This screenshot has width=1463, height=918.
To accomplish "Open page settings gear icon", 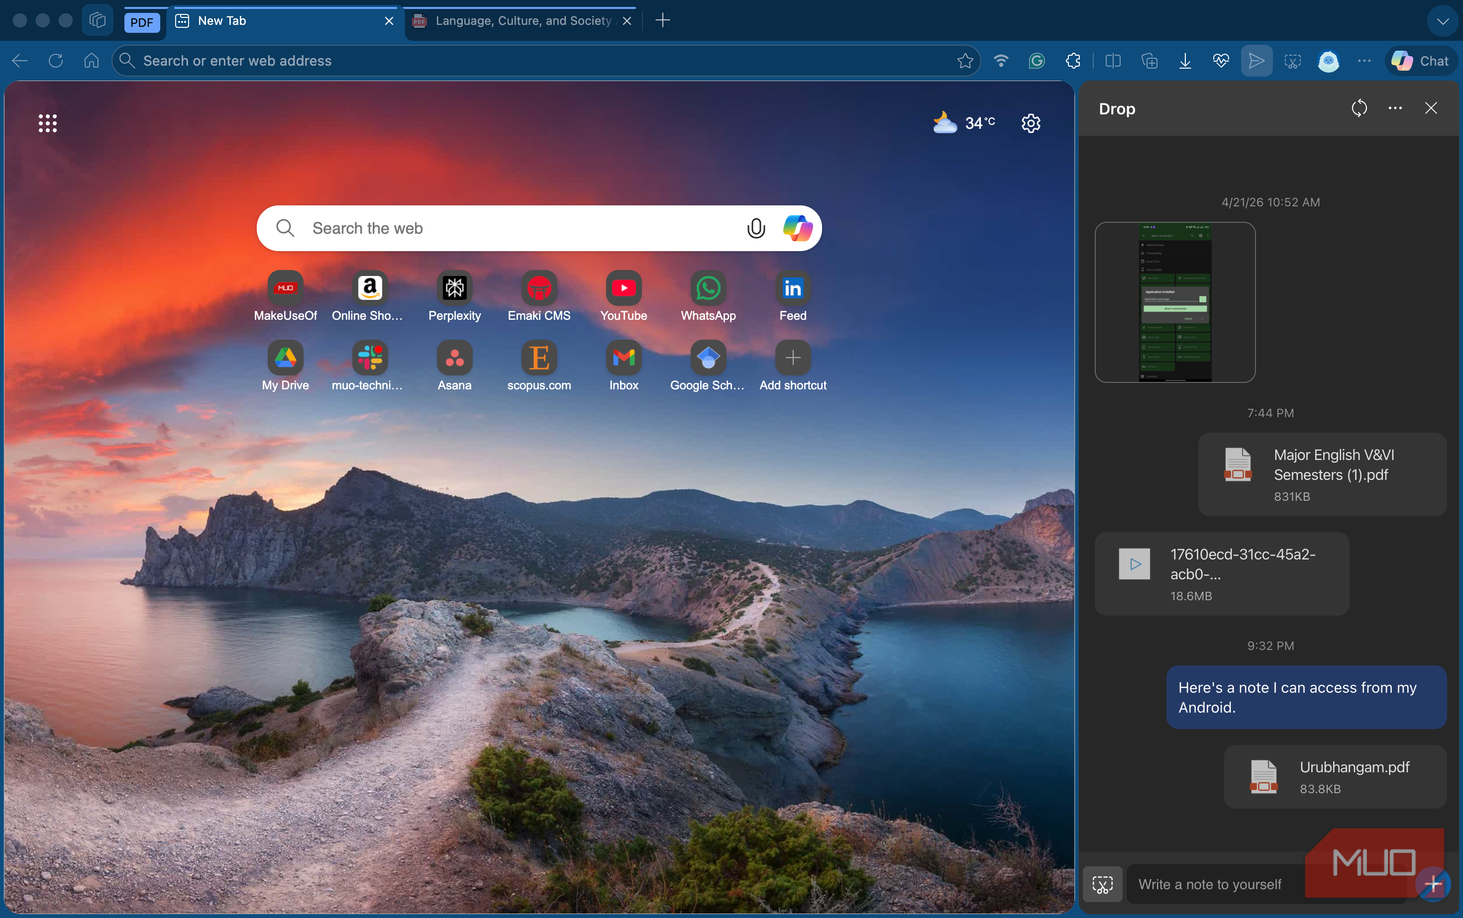I will point(1031,123).
